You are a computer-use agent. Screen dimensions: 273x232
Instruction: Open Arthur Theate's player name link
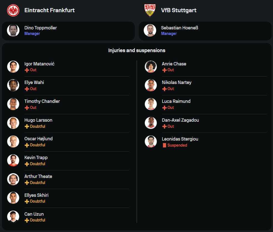point(38,176)
